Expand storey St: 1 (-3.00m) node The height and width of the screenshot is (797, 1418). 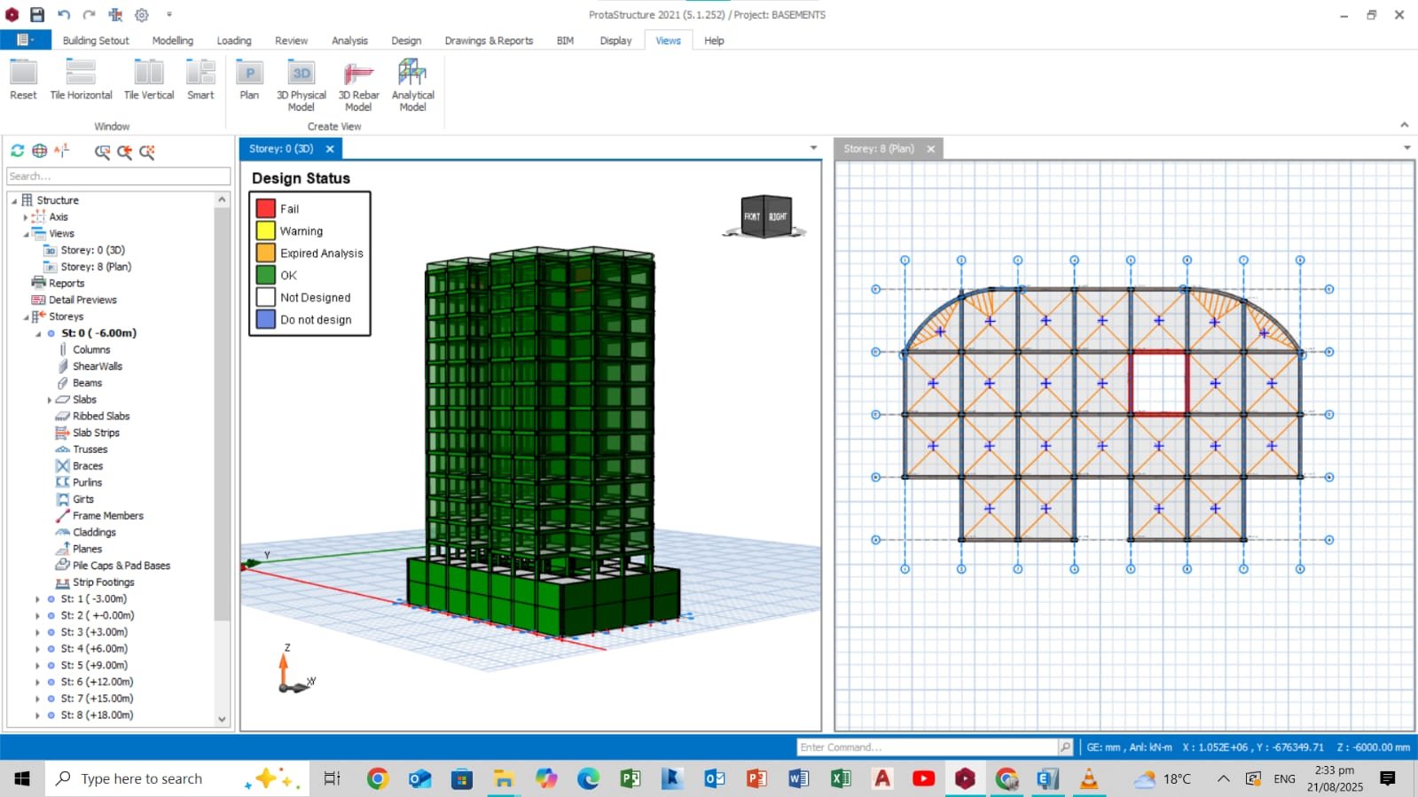[x=37, y=599]
